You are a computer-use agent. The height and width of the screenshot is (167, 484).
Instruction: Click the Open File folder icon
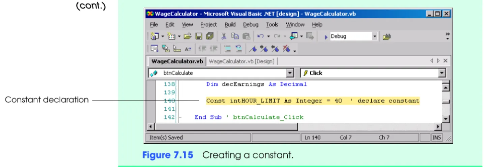point(188,36)
